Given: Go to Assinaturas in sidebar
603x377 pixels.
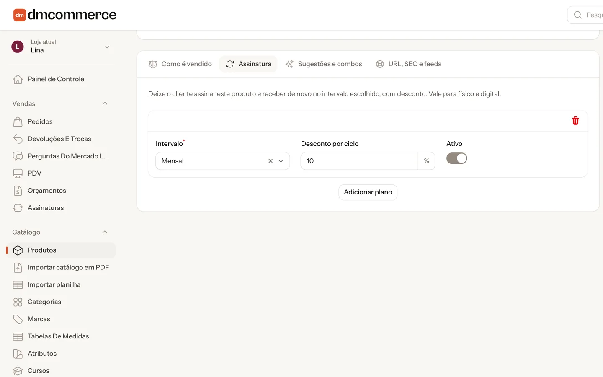Looking at the screenshot, I should (61, 208).
